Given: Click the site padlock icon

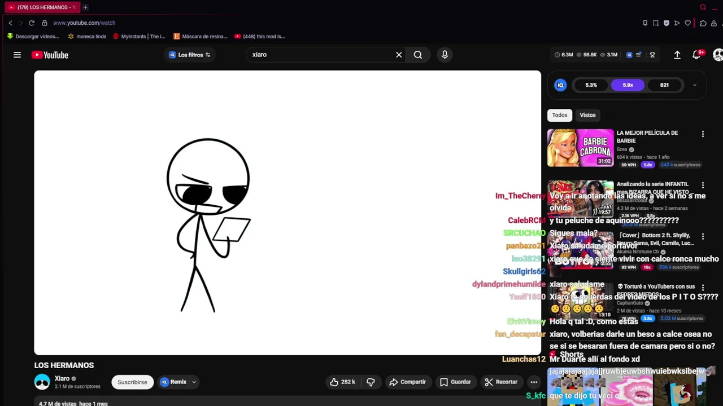Looking at the screenshot, I should 45,23.
